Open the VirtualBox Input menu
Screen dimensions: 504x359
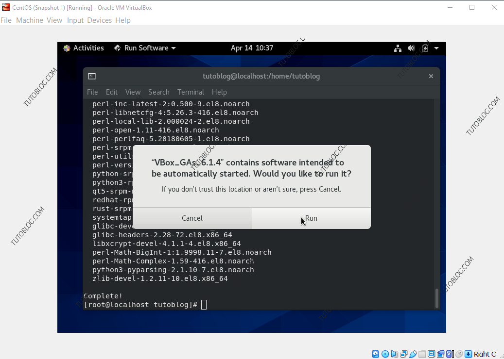point(75,20)
